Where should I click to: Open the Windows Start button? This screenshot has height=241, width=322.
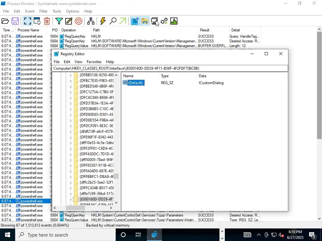click(8, 235)
